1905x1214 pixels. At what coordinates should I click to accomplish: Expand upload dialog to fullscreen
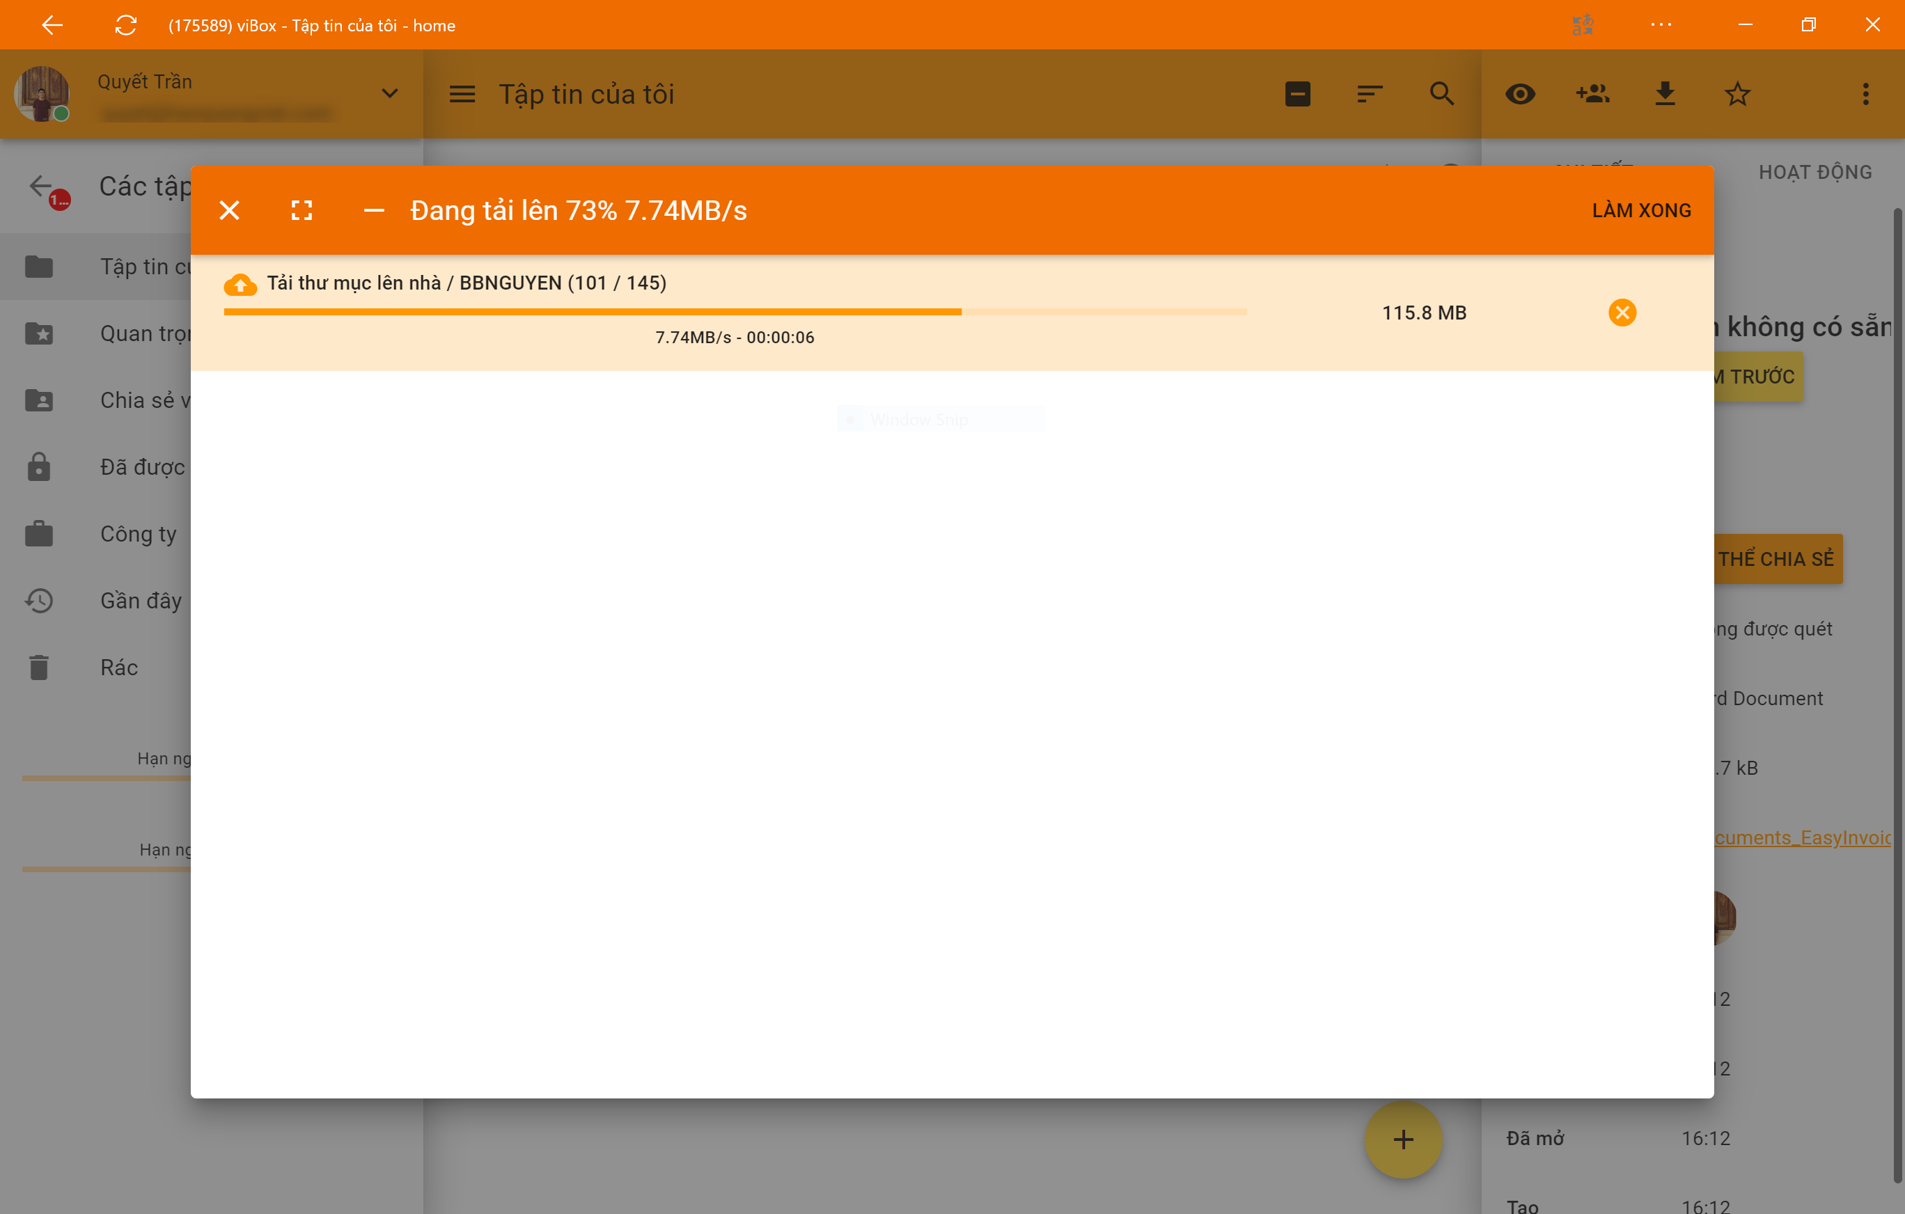301,210
